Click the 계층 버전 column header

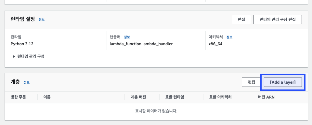click(x=138, y=97)
